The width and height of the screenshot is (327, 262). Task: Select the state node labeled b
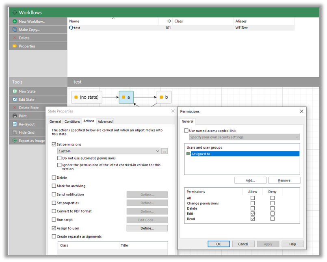[x=164, y=97]
